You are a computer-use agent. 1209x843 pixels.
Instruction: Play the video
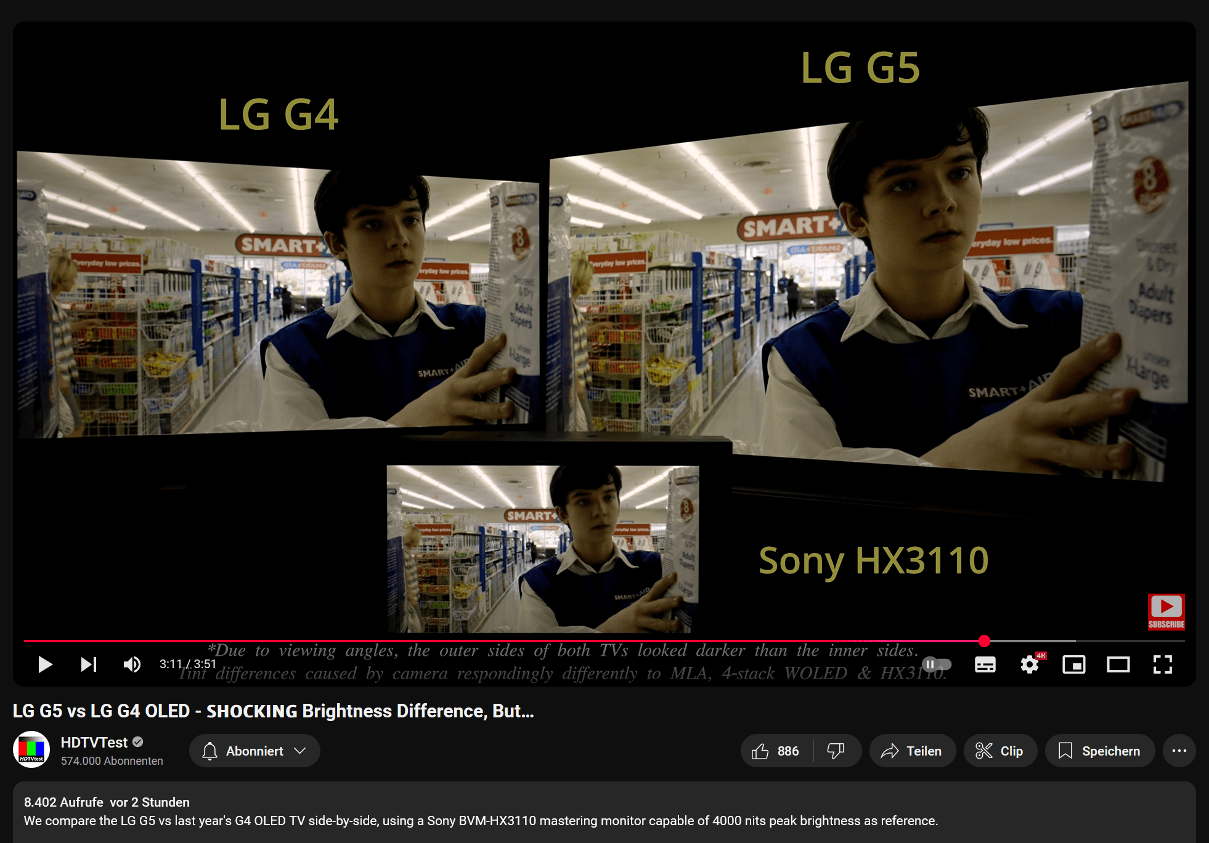[45, 664]
